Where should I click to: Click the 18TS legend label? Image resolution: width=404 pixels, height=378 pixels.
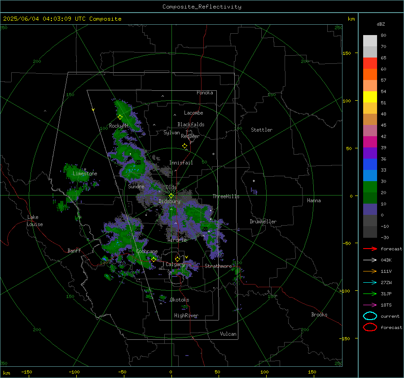click(x=386, y=305)
